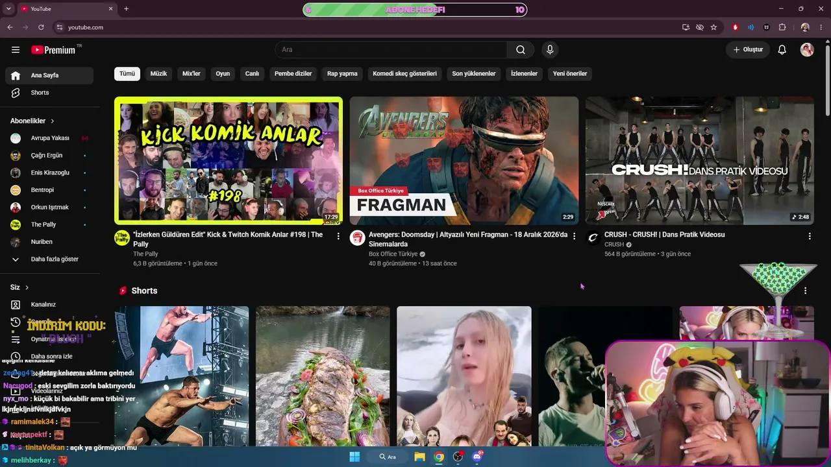The image size is (831, 467).
Task: Open the Çağrı Ergün subscription
Action: [49, 156]
